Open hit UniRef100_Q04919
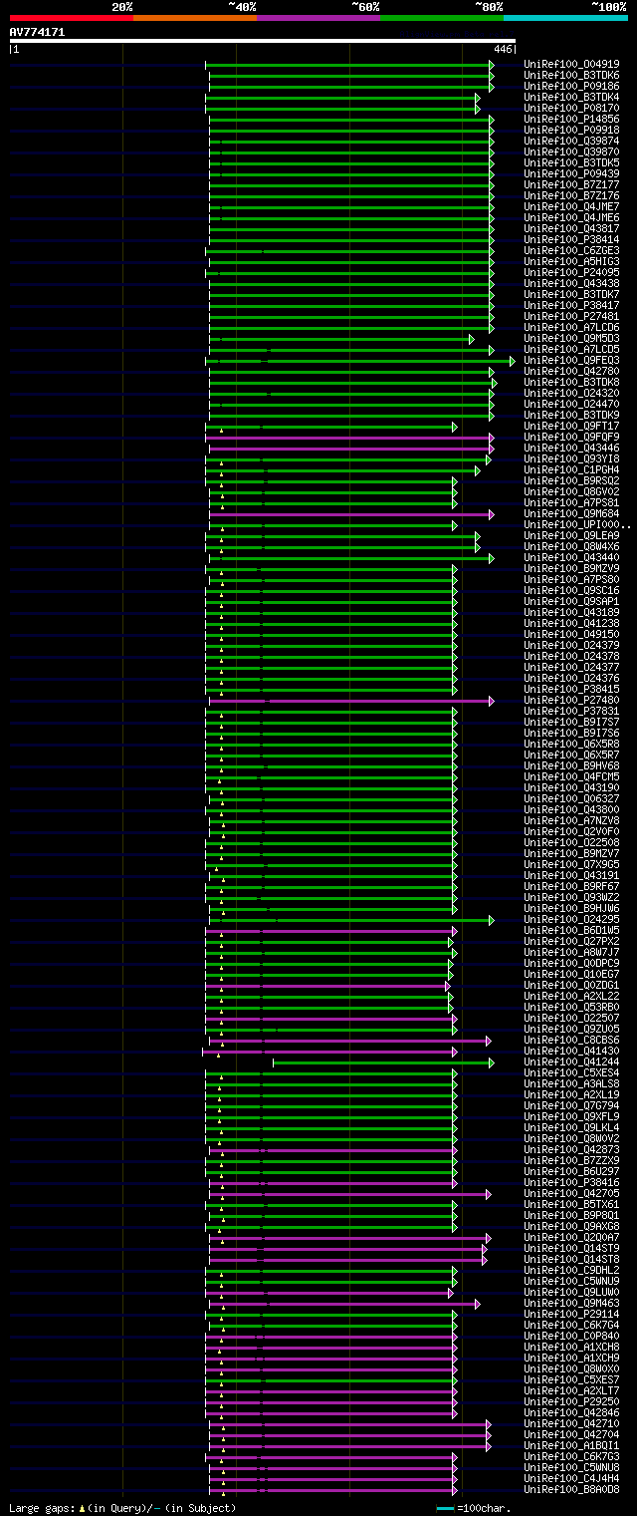This screenshot has width=637, height=1516. 572,65
